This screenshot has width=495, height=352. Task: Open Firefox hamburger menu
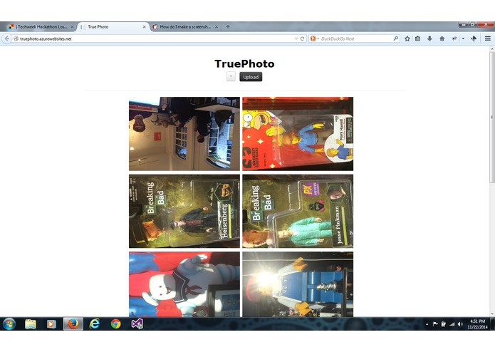(488, 38)
